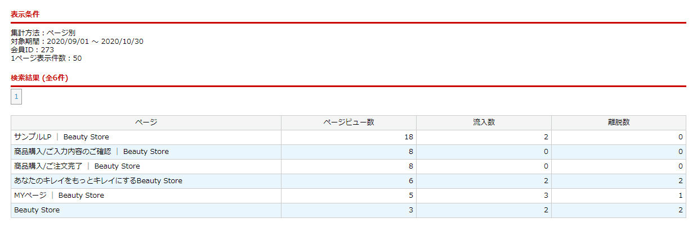Click the 検索結果 (全6件) heading
Viewport: 697px width, 227px height.
coord(39,78)
